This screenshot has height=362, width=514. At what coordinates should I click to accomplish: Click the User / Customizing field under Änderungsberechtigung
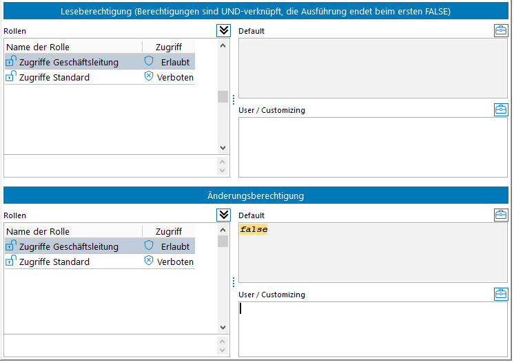(x=372, y=328)
